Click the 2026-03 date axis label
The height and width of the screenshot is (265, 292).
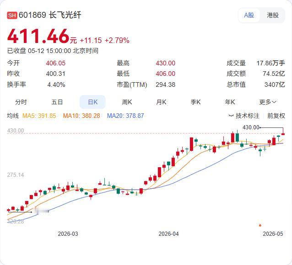point(68,234)
